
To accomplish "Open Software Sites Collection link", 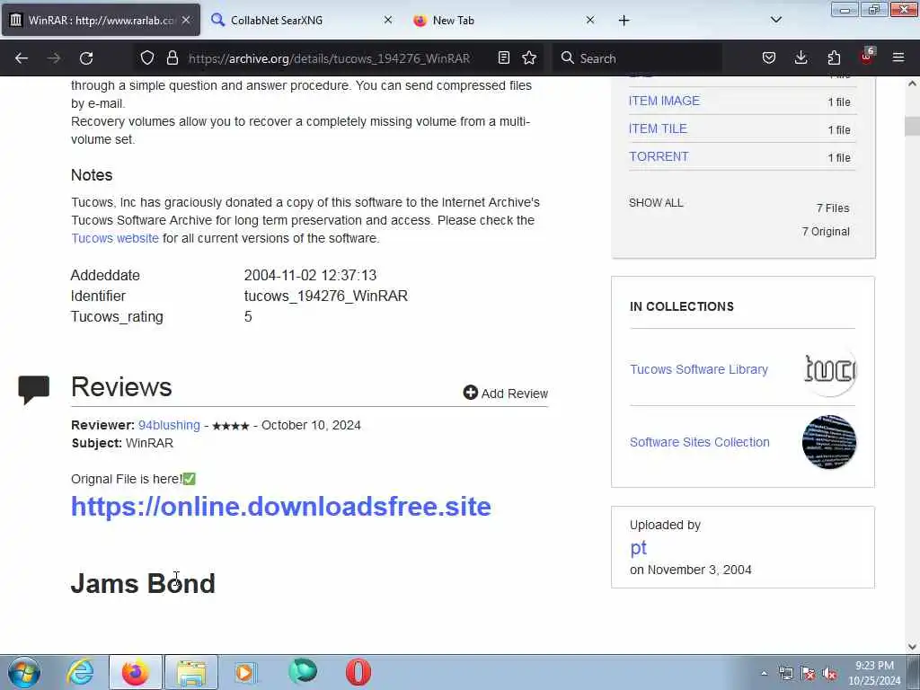I will point(699,442).
